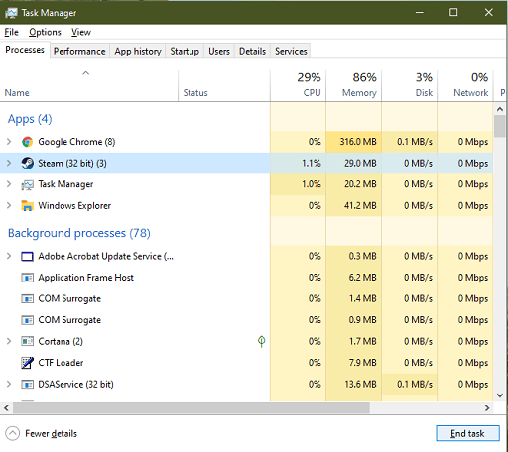The image size is (508, 452).
Task: Click the 7.9 MB memory cell for CTF Loader
Action: [354, 363]
